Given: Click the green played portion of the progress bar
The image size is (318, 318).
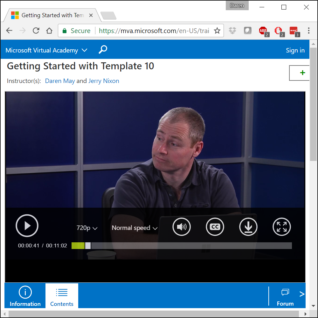Looking at the screenshot, I should coord(78,245).
